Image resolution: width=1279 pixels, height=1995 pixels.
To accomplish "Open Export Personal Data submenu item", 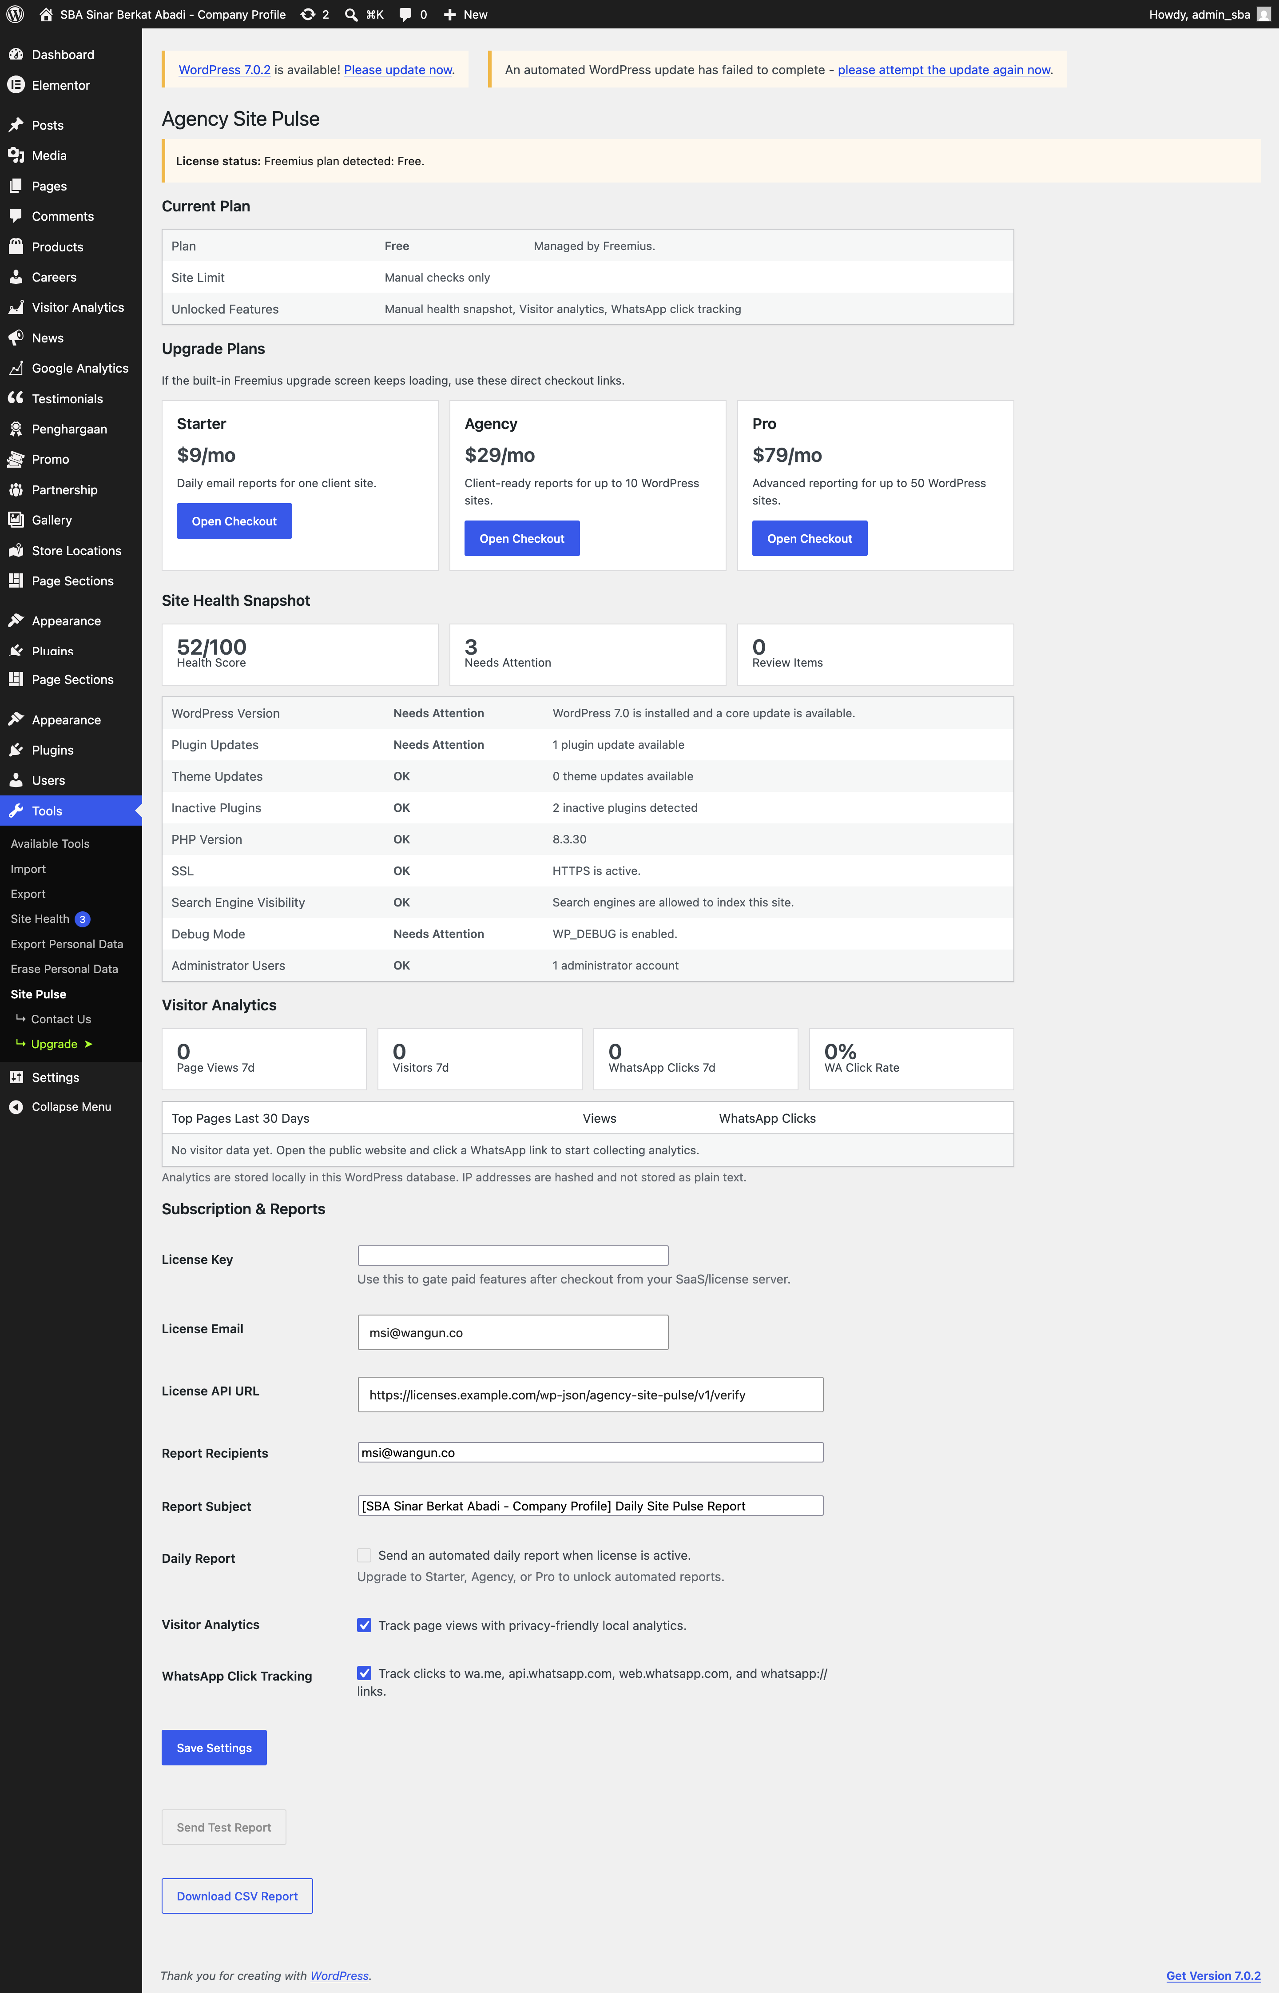I will (67, 944).
